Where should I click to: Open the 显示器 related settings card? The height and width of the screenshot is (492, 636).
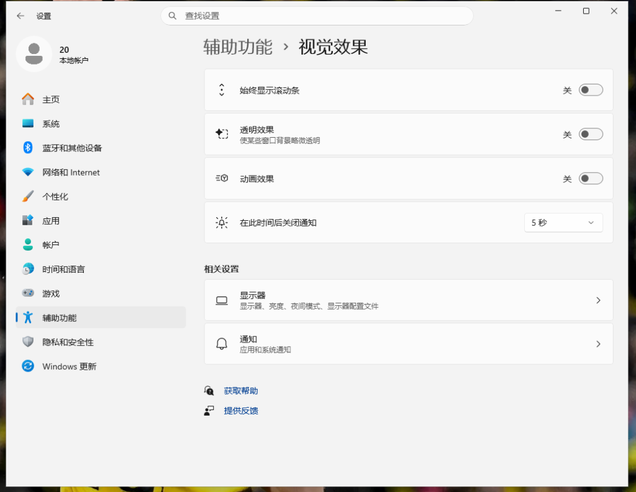click(409, 300)
